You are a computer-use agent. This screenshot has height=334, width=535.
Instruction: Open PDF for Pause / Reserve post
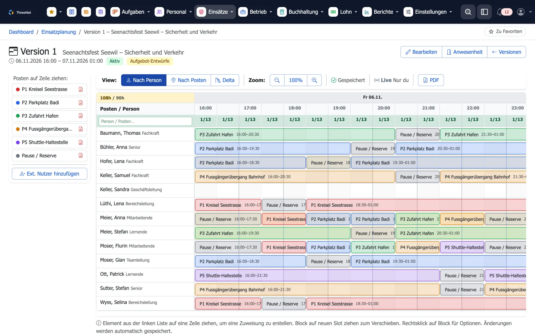[x=81, y=155]
